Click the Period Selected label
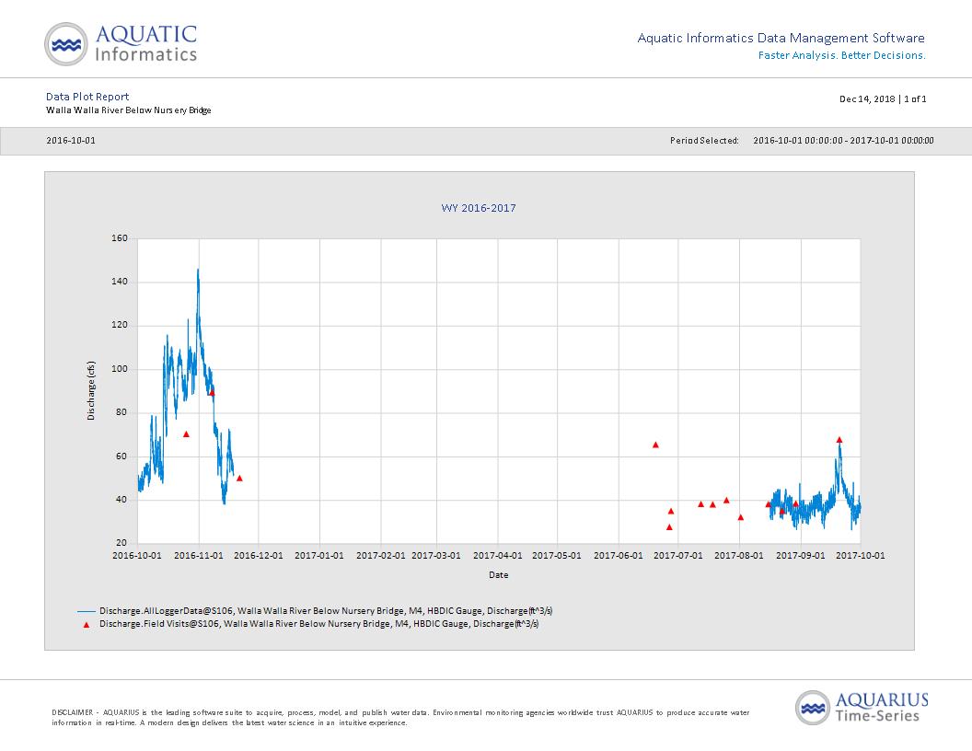 [704, 141]
